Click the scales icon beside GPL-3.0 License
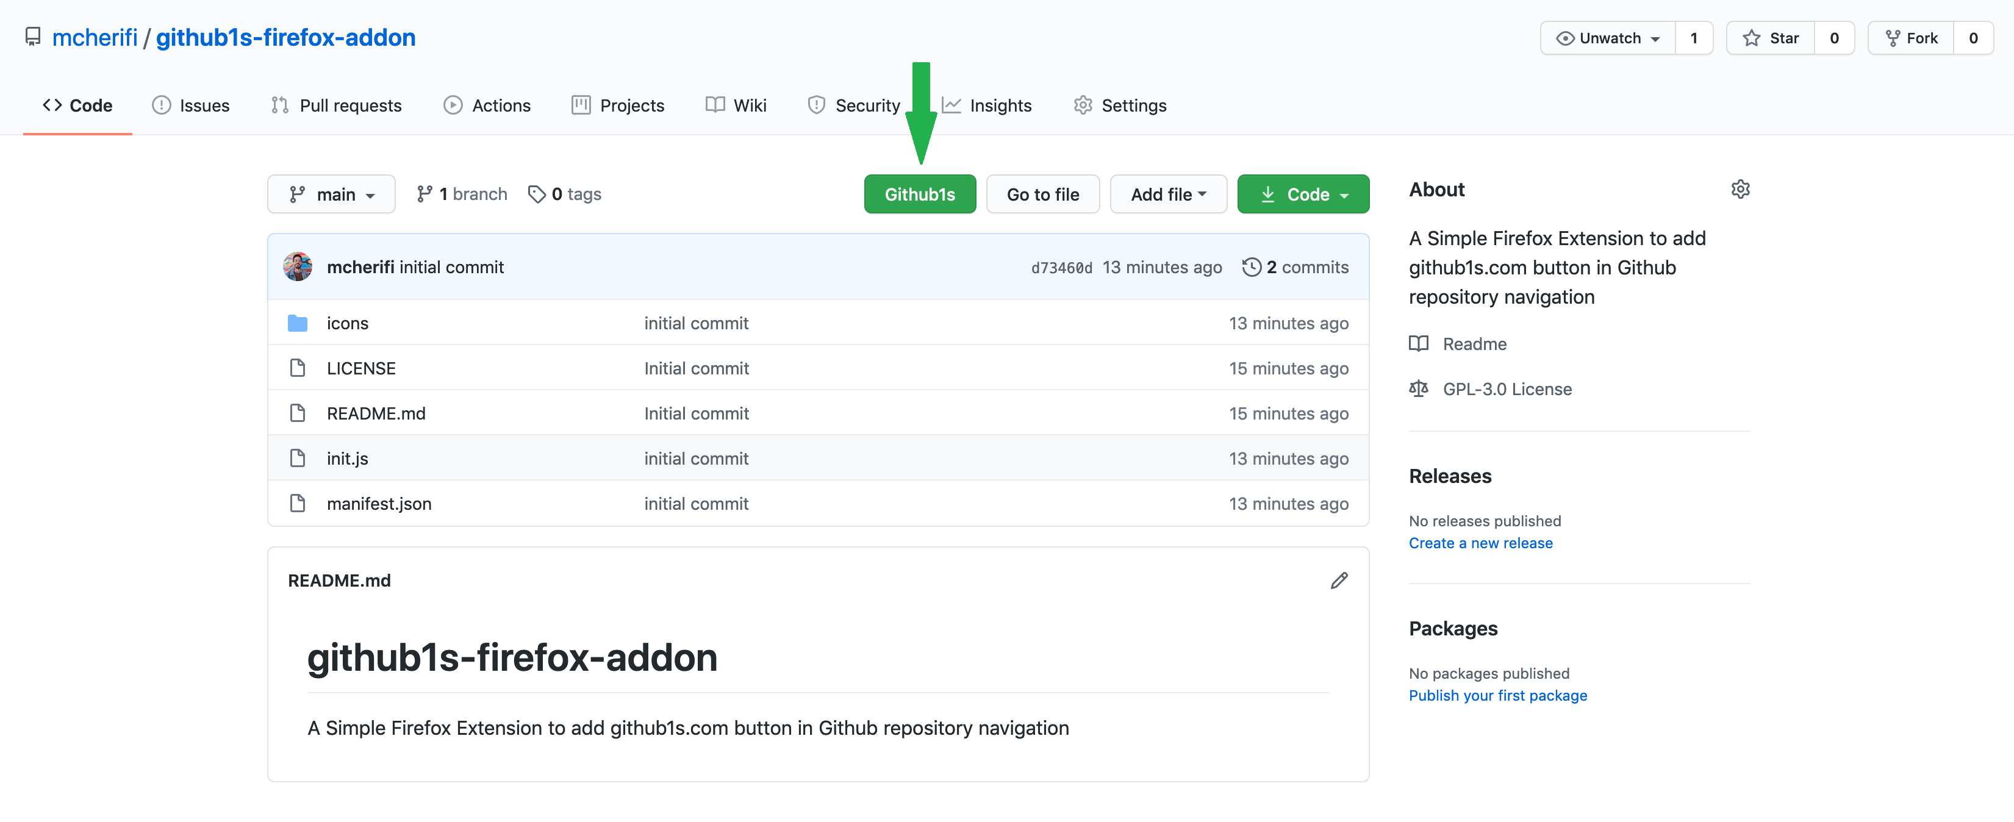Viewport: 2014px width, 822px height. coord(1419,388)
